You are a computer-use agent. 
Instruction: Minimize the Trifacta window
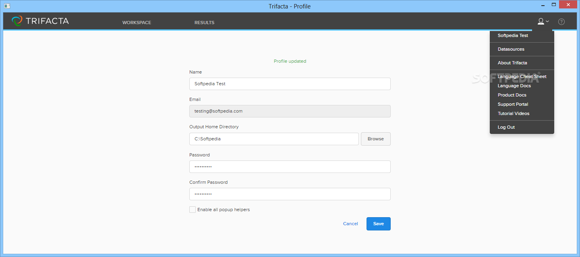[543, 5]
